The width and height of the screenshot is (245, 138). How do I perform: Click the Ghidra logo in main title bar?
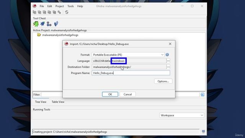coord(34,6)
